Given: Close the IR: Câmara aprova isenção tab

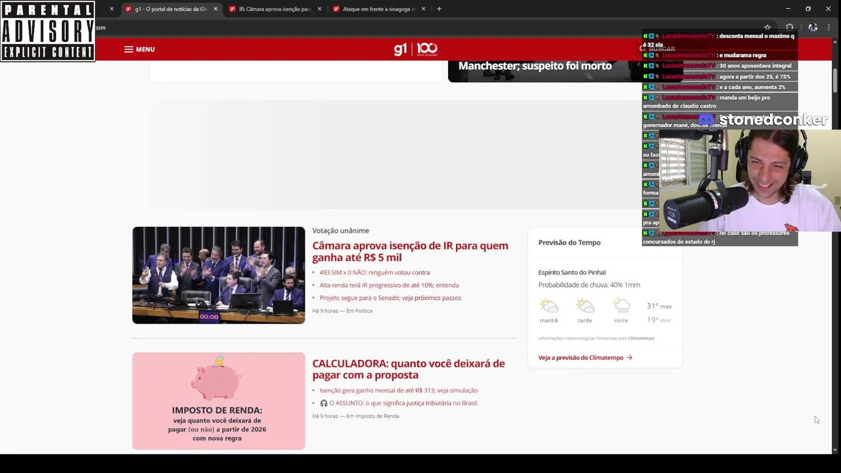Looking at the screenshot, I should pos(319,9).
